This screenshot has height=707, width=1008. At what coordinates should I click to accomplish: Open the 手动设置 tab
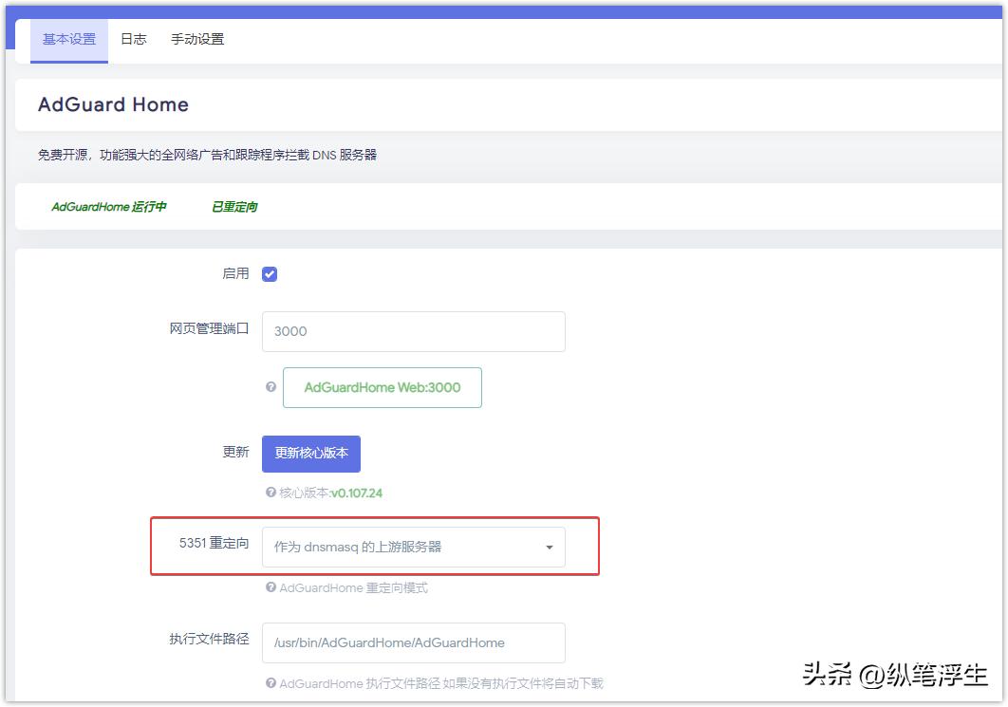(x=196, y=39)
